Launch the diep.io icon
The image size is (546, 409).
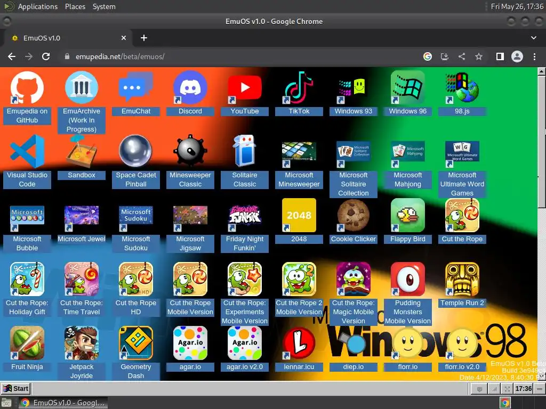[353, 343]
